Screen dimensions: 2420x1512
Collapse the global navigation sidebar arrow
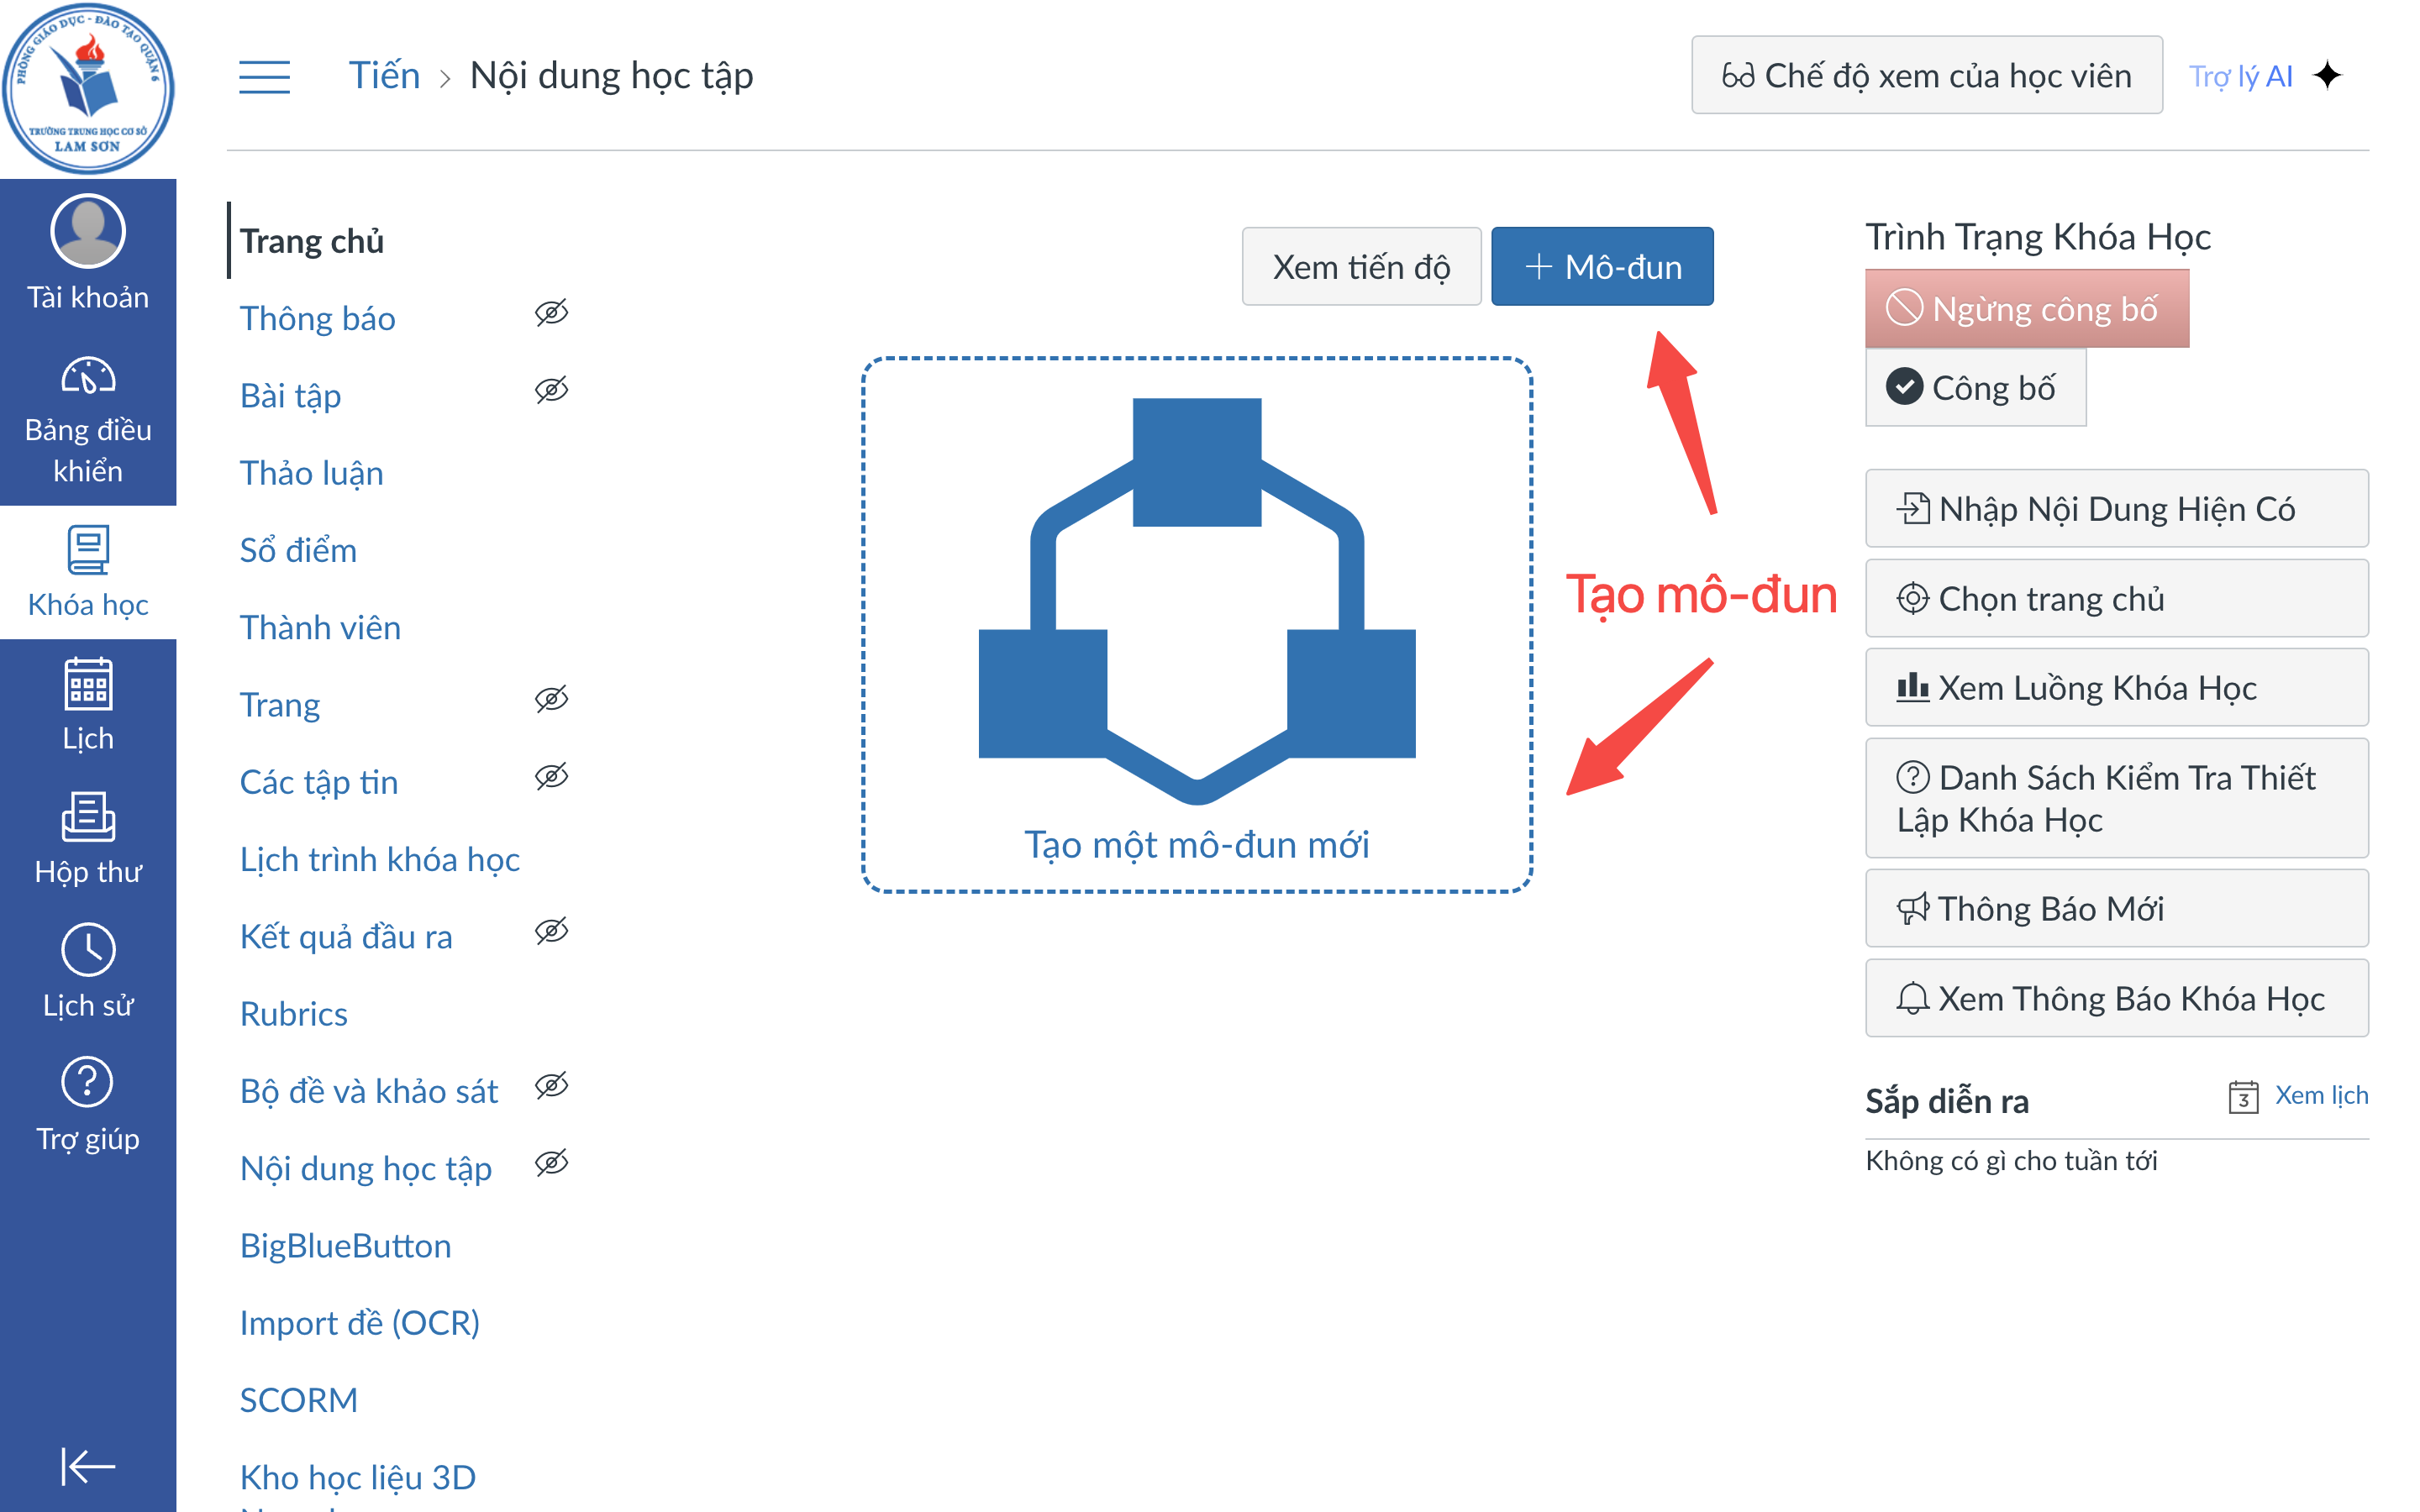click(x=88, y=1467)
